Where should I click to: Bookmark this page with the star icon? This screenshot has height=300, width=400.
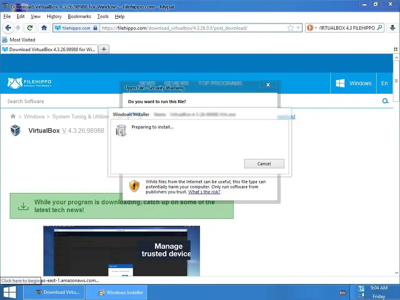290,28
